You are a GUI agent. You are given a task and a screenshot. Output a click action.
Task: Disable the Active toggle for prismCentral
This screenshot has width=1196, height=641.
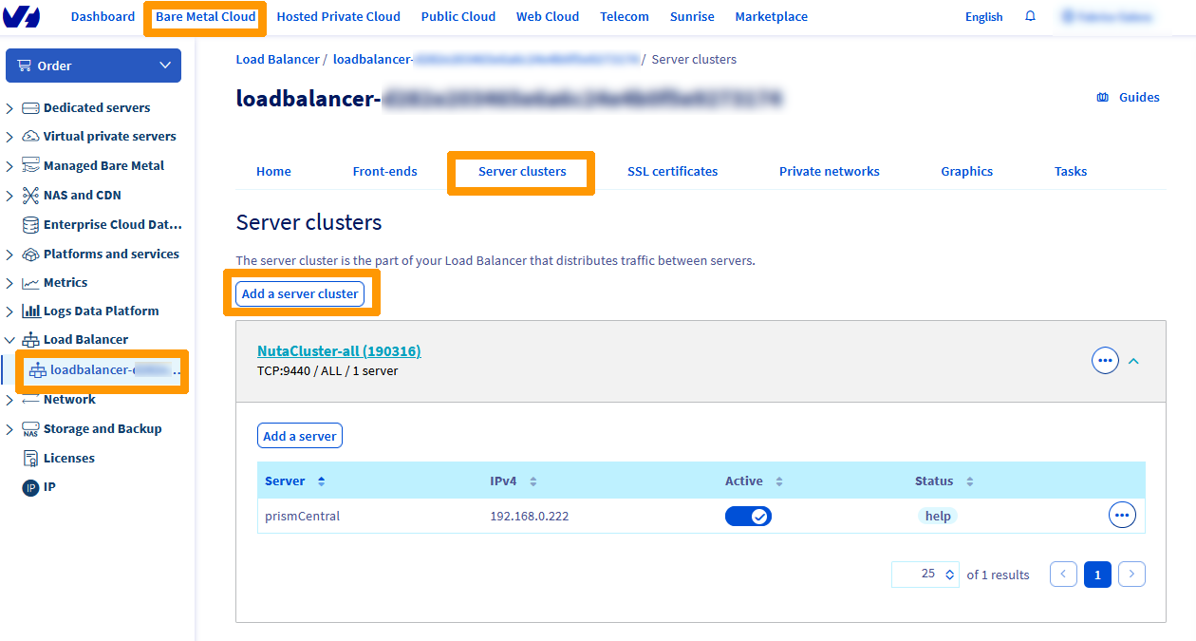pyautogui.click(x=748, y=515)
